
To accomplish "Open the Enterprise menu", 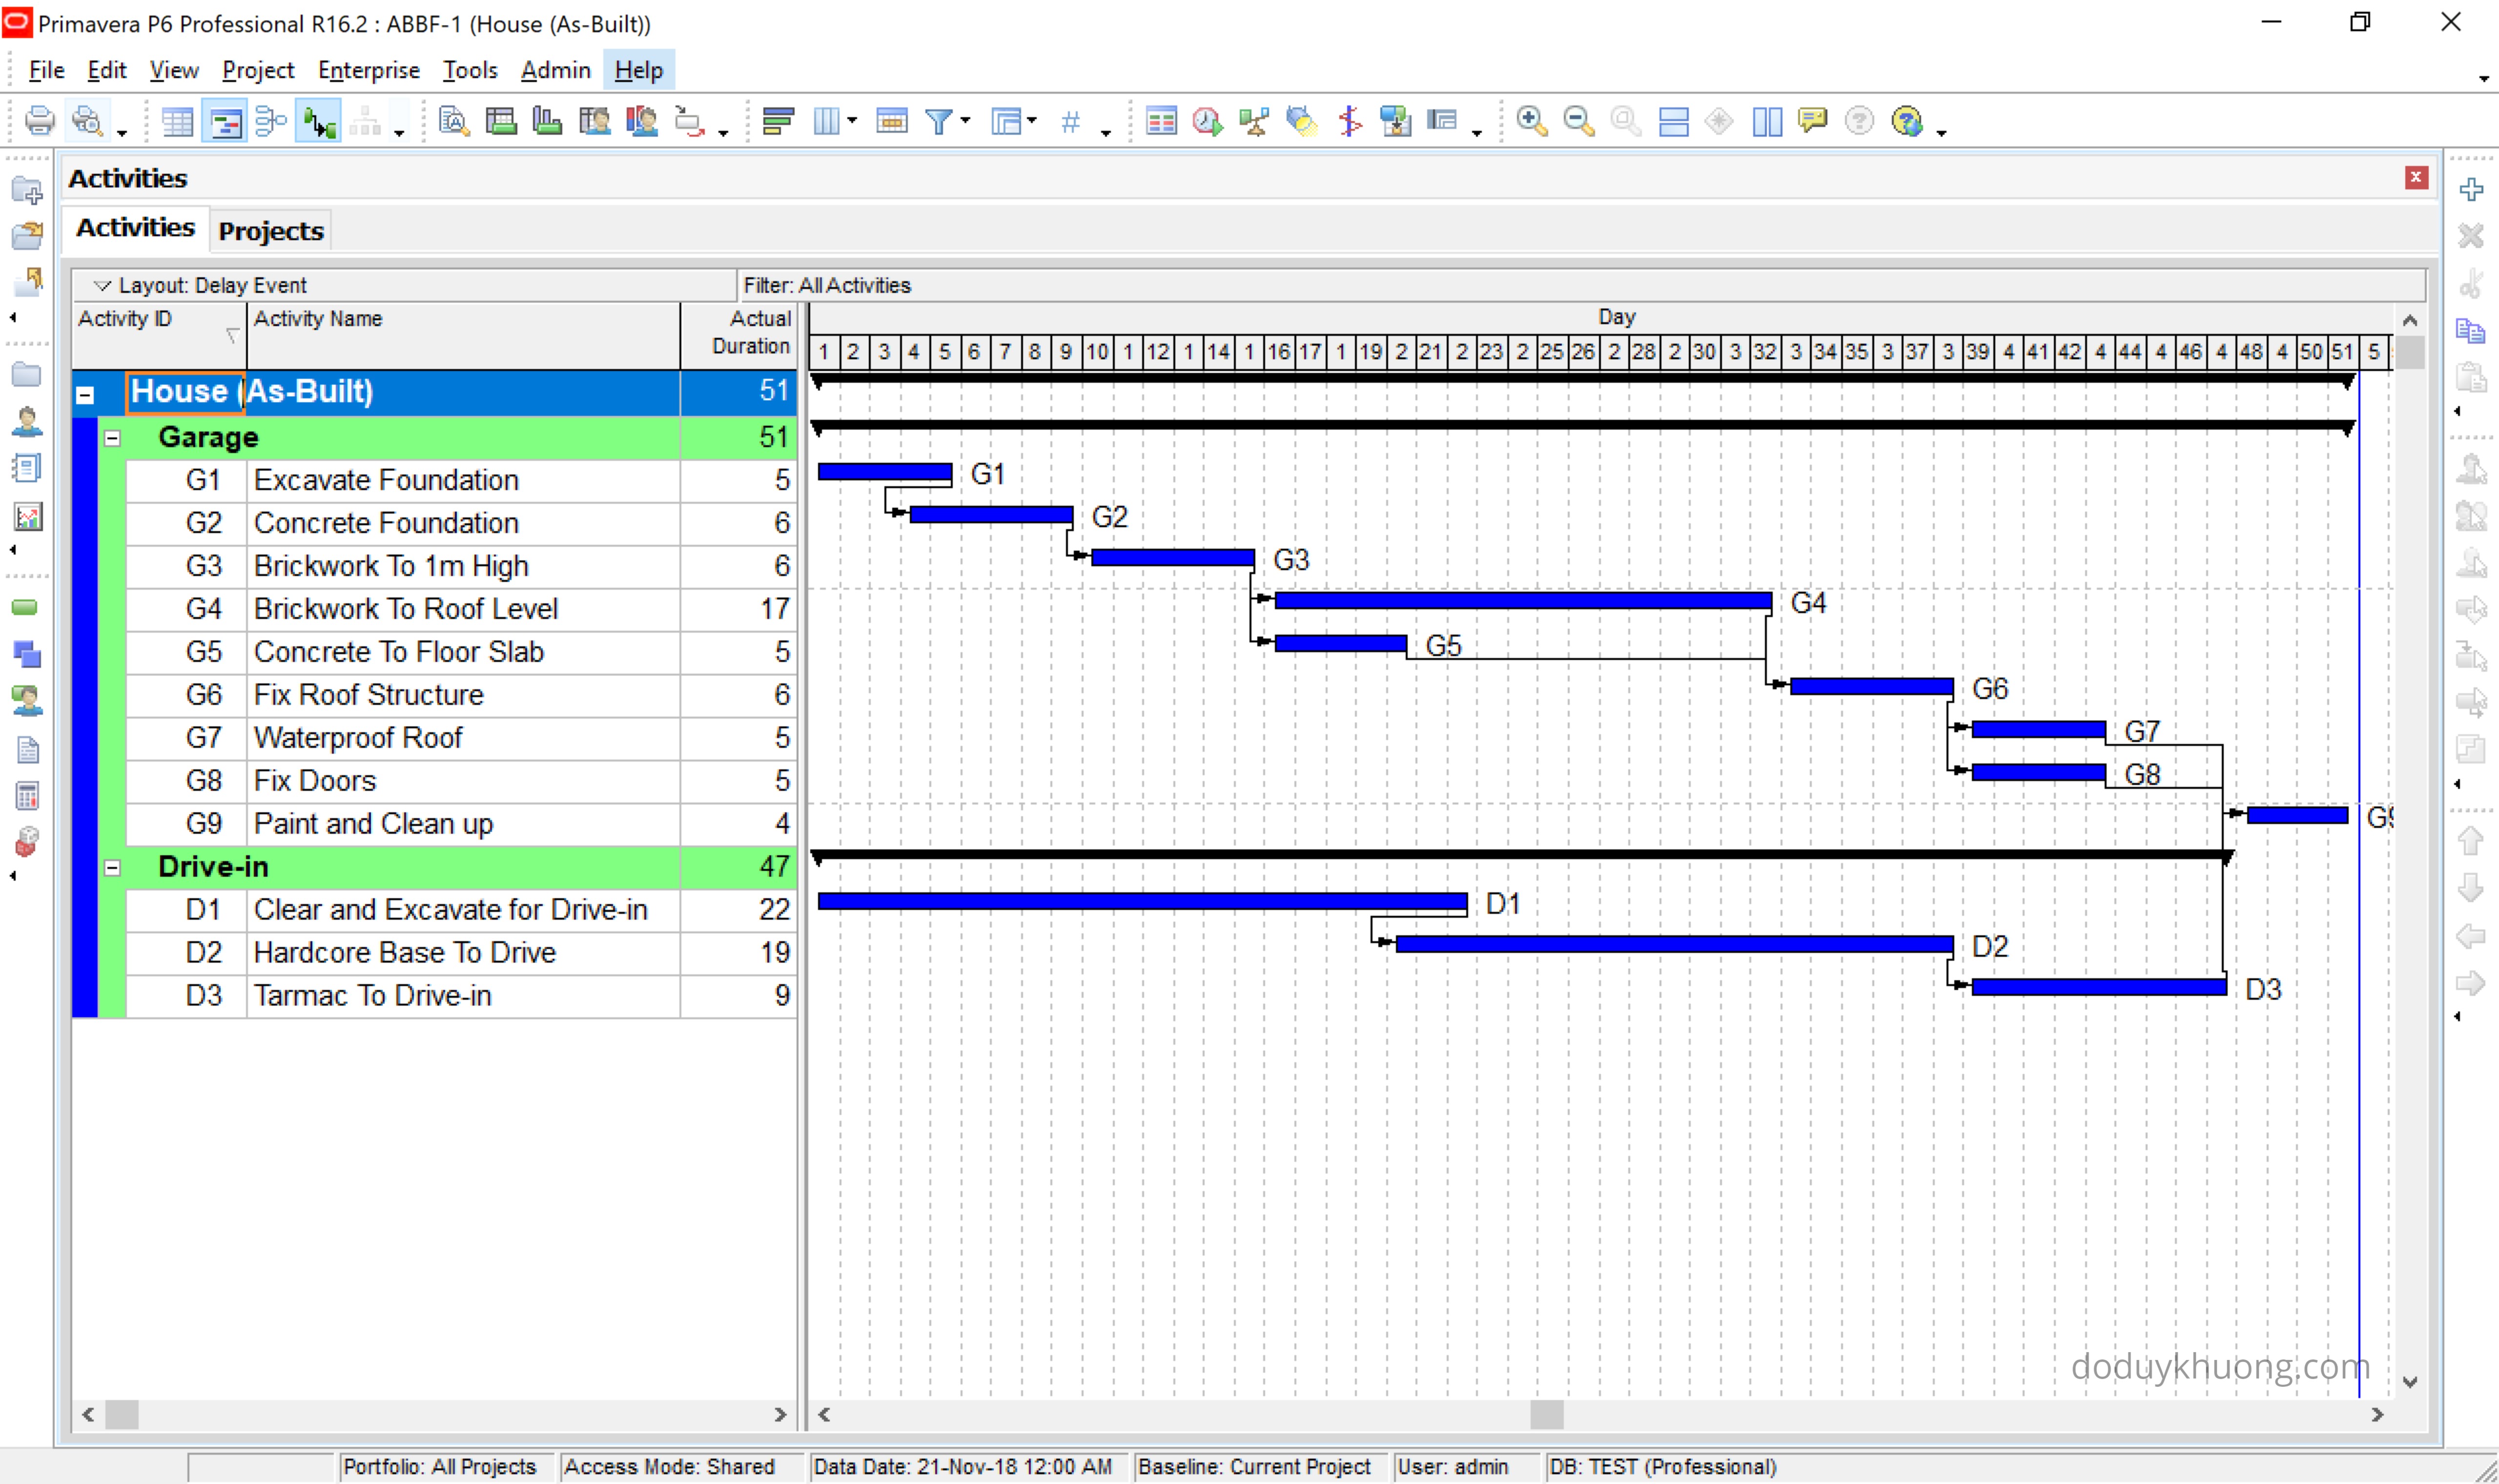I will (x=368, y=70).
